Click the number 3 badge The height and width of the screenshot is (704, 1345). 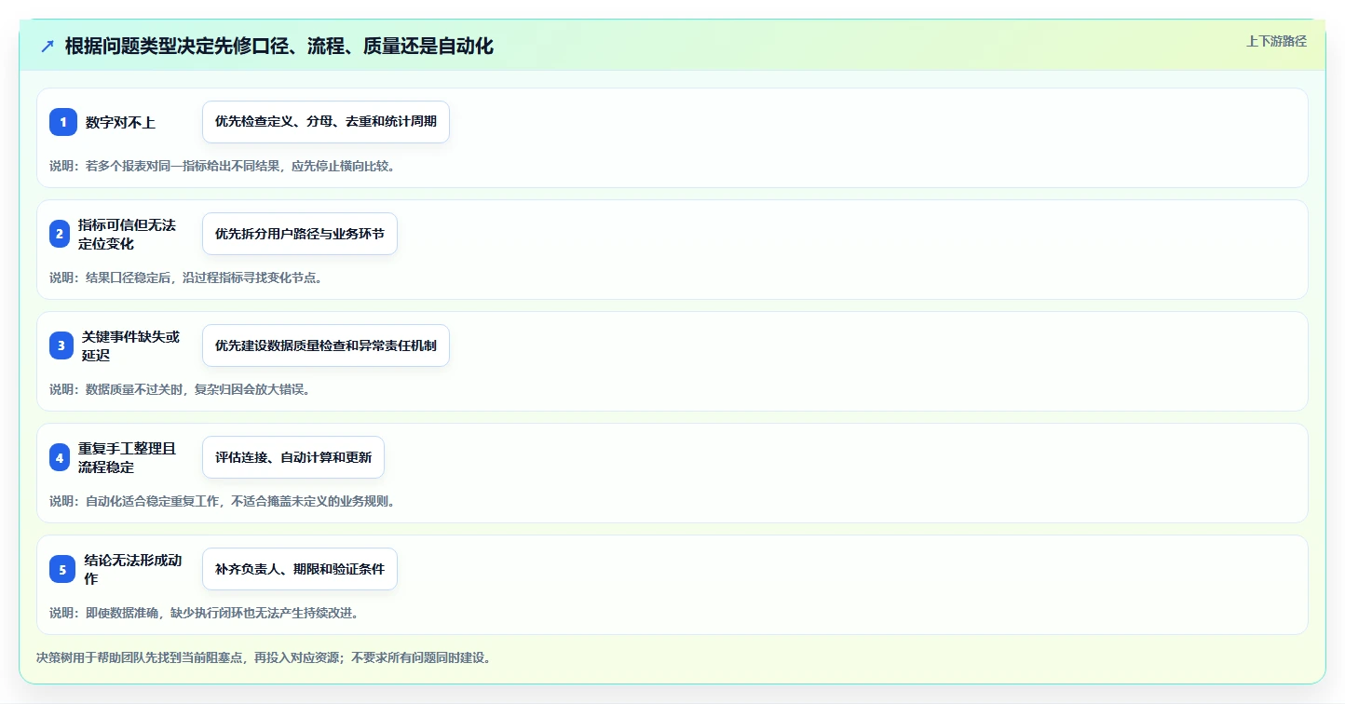point(61,345)
